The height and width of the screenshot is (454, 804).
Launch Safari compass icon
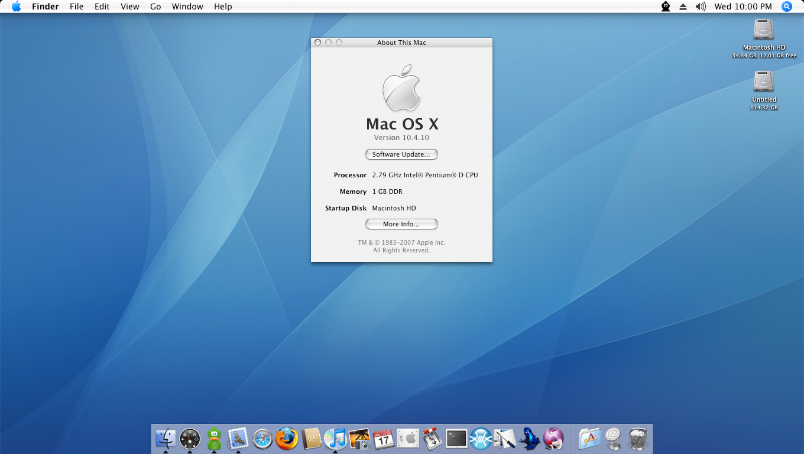pyautogui.click(x=262, y=439)
